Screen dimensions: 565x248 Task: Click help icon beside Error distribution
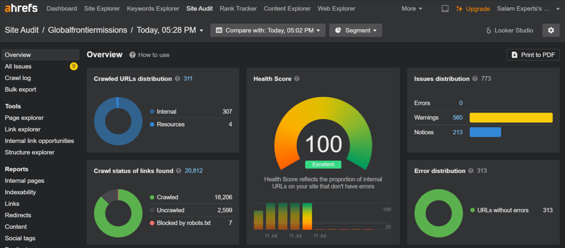pos(471,171)
